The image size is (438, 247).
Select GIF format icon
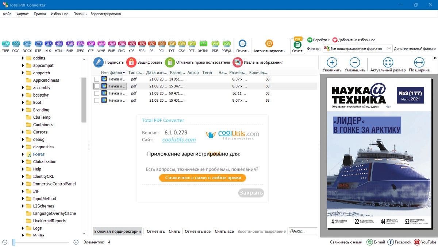click(x=91, y=46)
